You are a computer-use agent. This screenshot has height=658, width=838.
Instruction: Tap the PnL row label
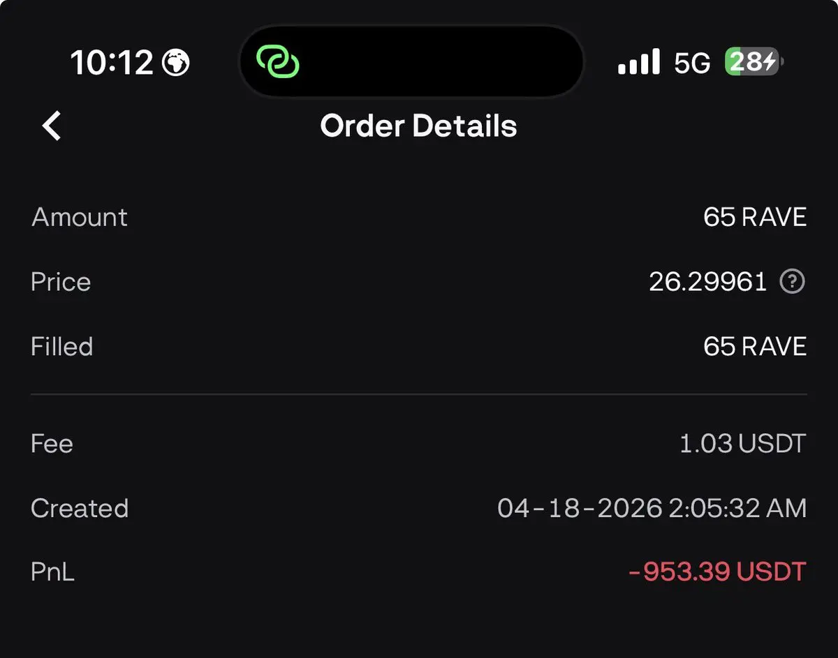pyautogui.click(x=52, y=572)
